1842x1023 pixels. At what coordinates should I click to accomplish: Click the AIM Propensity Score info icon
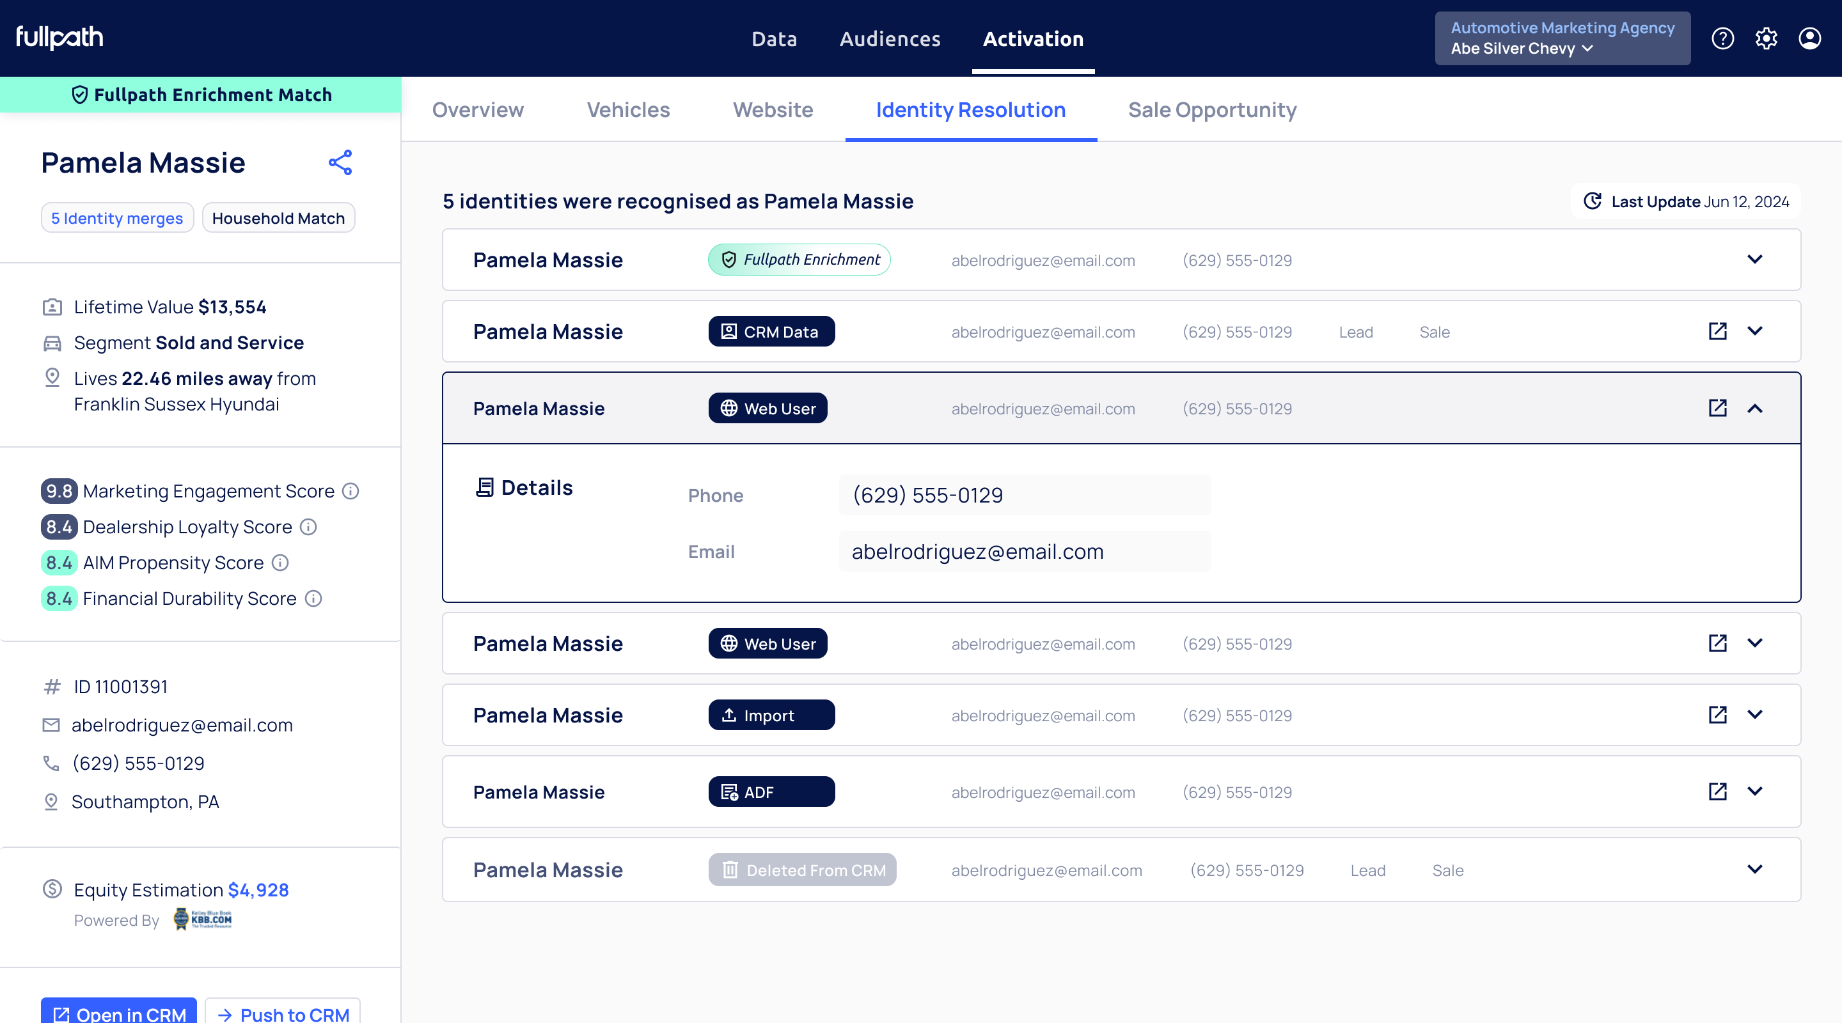(x=280, y=563)
